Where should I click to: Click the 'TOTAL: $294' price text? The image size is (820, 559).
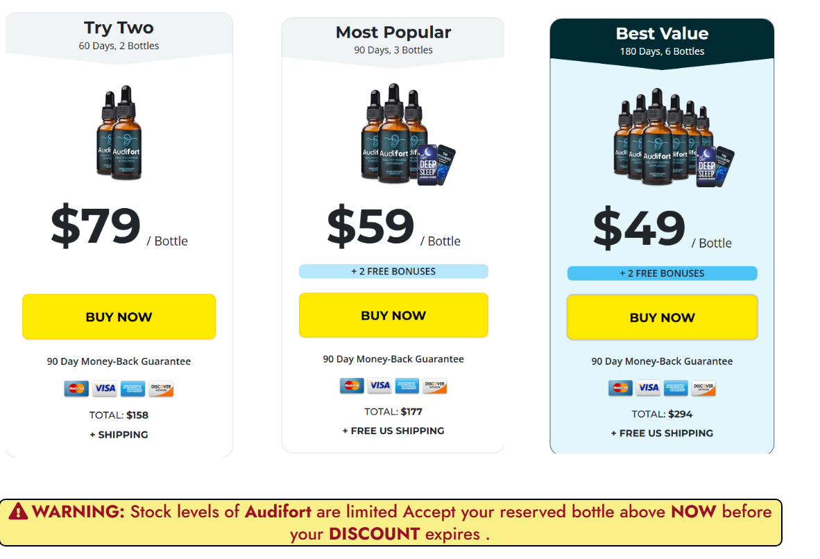pyautogui.click(x=662, y=413)
